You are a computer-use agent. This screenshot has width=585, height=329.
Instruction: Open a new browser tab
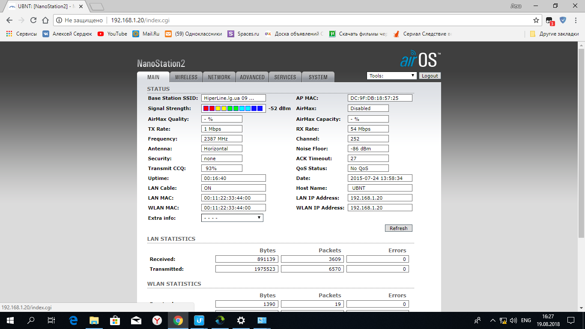click(97, 6)
